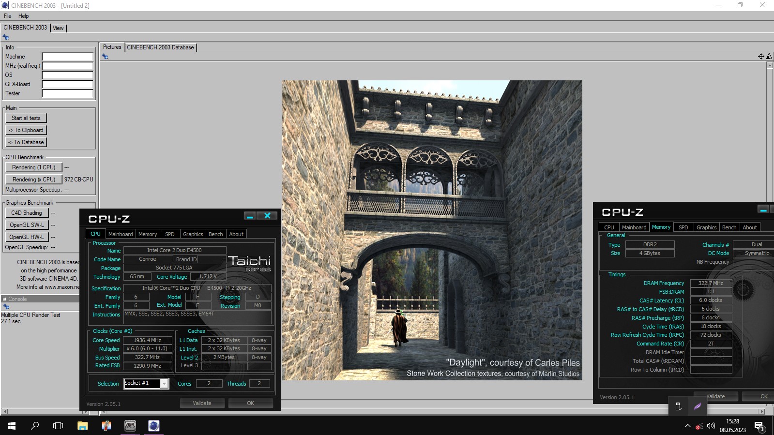Image resolution: width=774 pixels, height=435 pixels.
Task: Open About tab in processor CPU-Z window
Action: point(236,234)
